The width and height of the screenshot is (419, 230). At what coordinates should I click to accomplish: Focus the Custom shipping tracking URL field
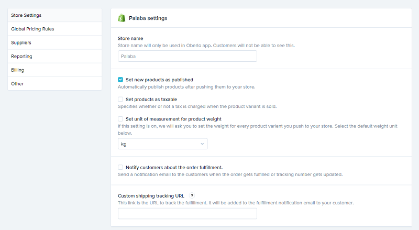pyautogui.click(x=187, y=213)
